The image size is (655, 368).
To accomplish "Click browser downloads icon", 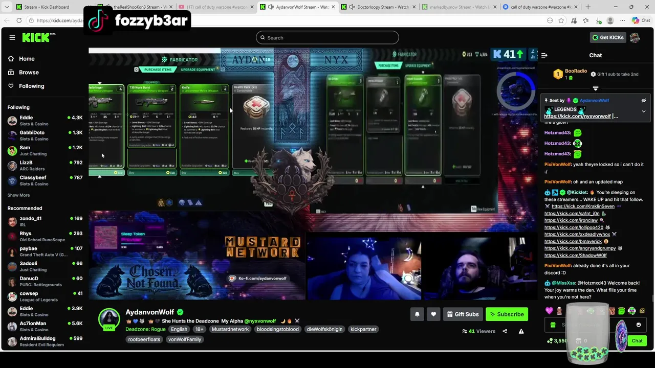I will point(598,20).
